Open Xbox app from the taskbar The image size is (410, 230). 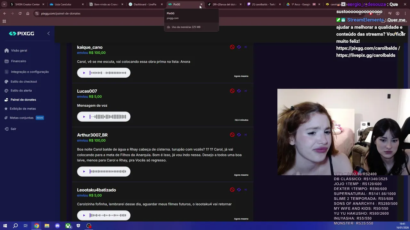[68, 226]
